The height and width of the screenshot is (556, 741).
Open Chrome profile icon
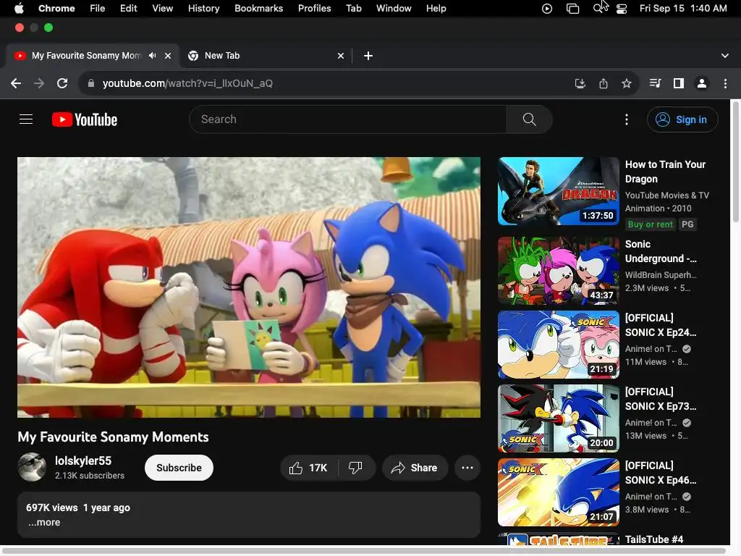pos(702,84)
